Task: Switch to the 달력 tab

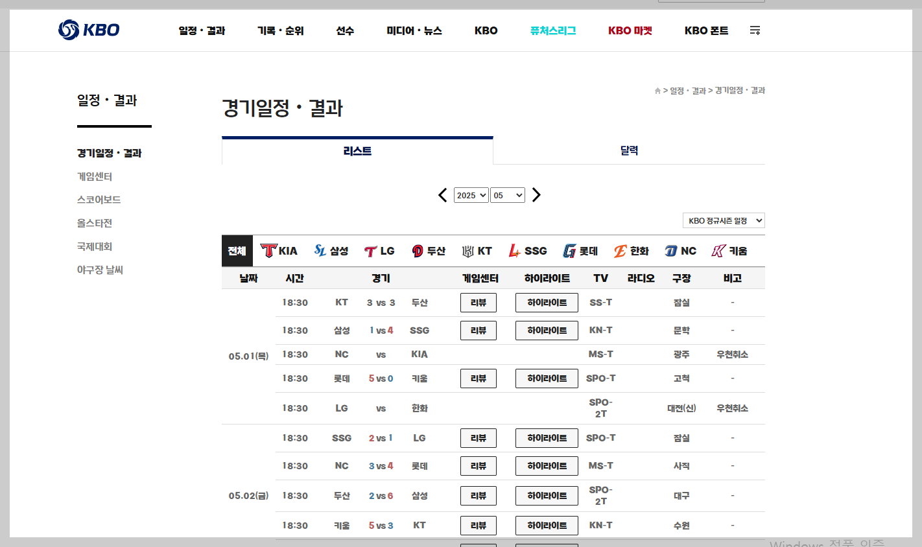Action: coord(629,150)
